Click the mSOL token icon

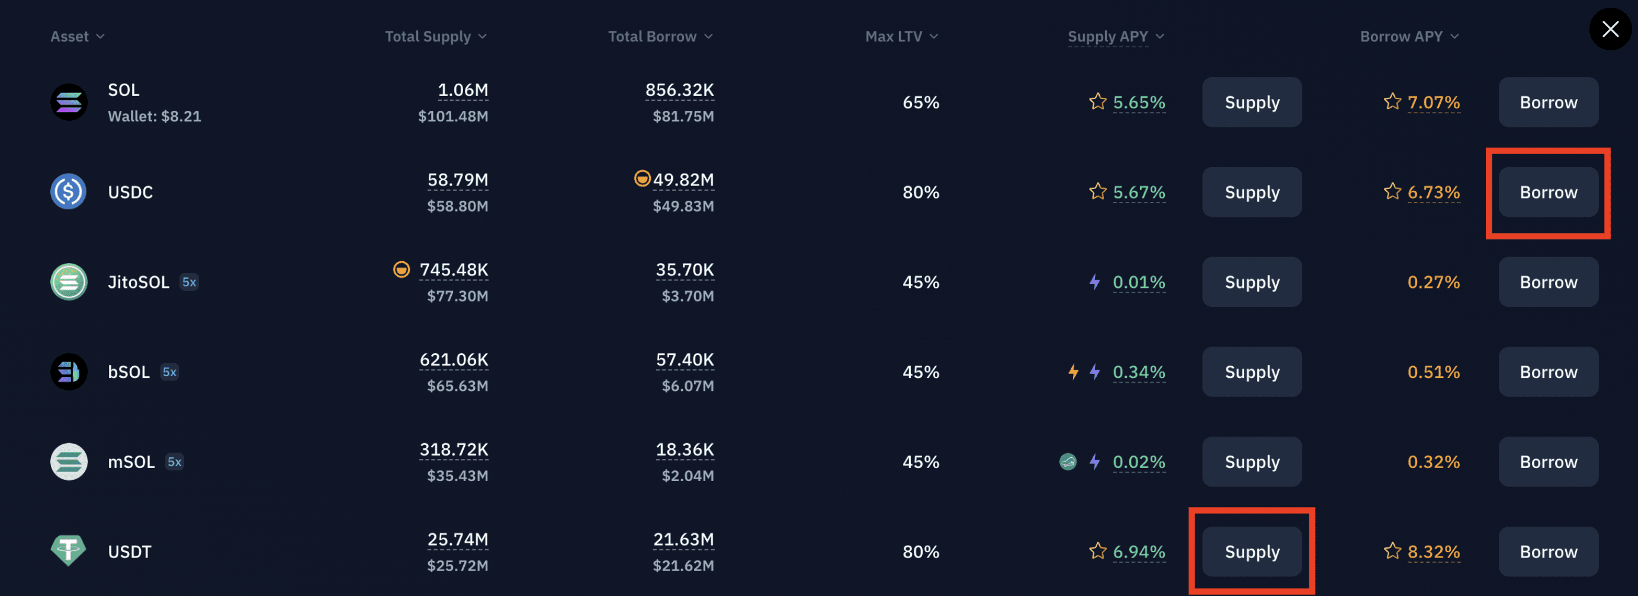pos(69,462)
